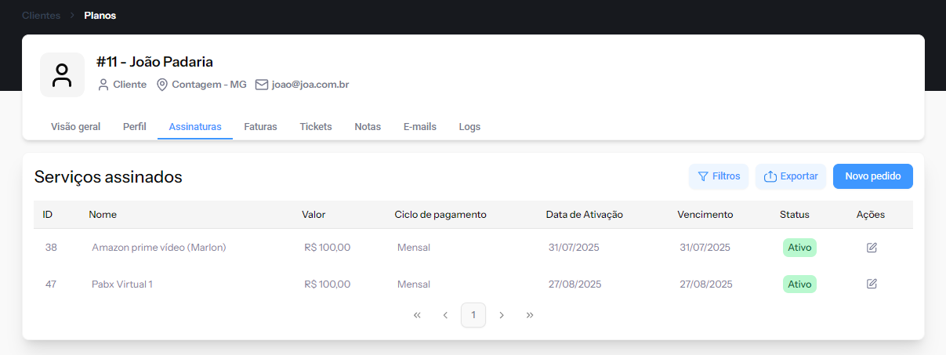
Task: Open the Visão geral tab
Action: (75, 126)
